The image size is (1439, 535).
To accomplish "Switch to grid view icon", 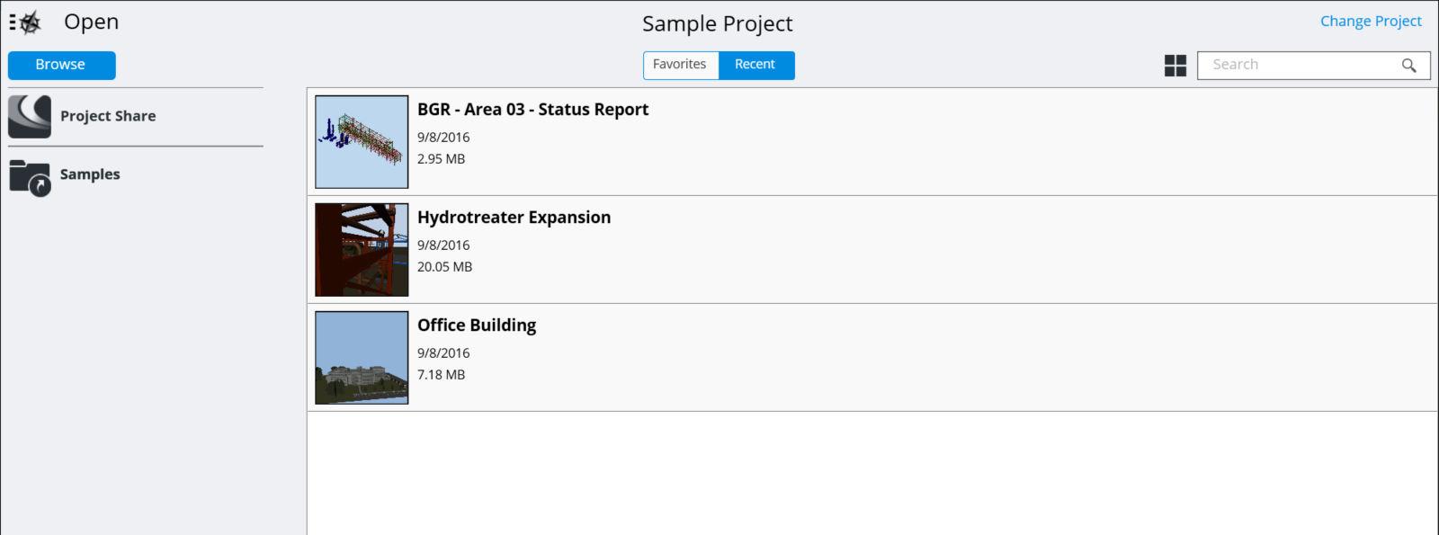I will [1175, 66].
